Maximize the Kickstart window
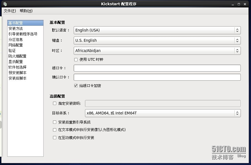Screen dimensions: 251x165 point(239,4)
